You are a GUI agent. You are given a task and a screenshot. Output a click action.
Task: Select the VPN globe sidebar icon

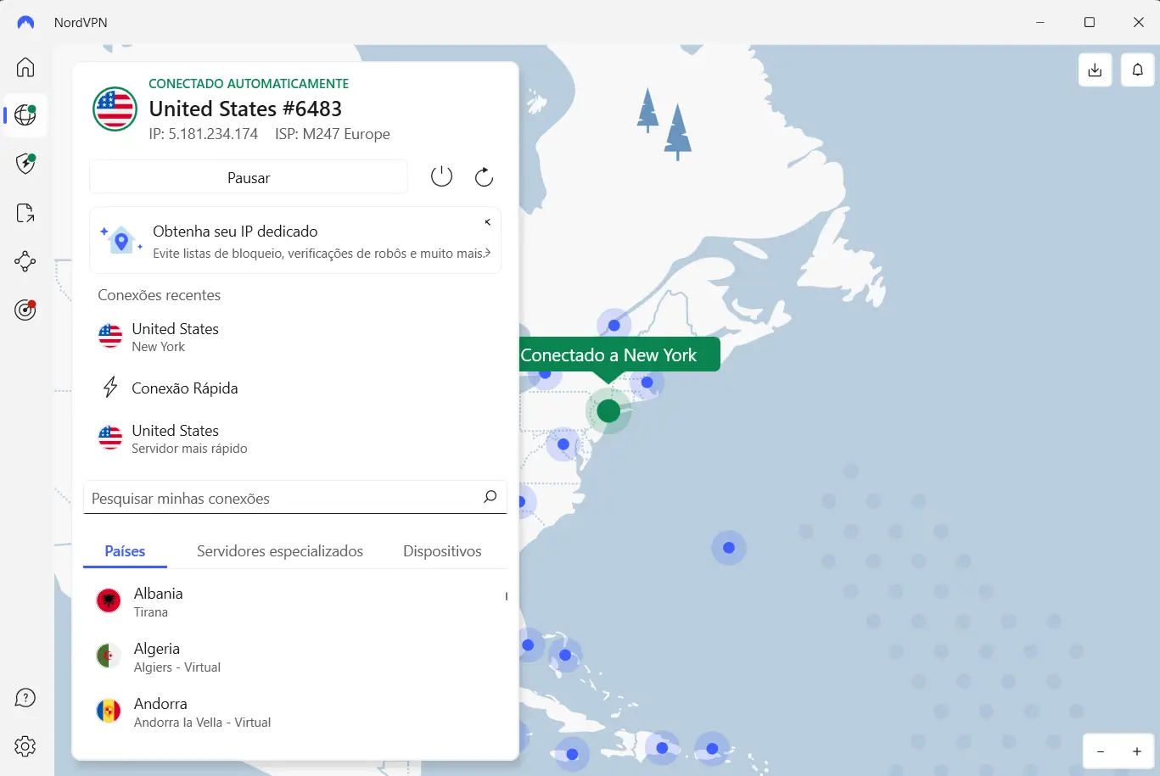pos(25,115)
